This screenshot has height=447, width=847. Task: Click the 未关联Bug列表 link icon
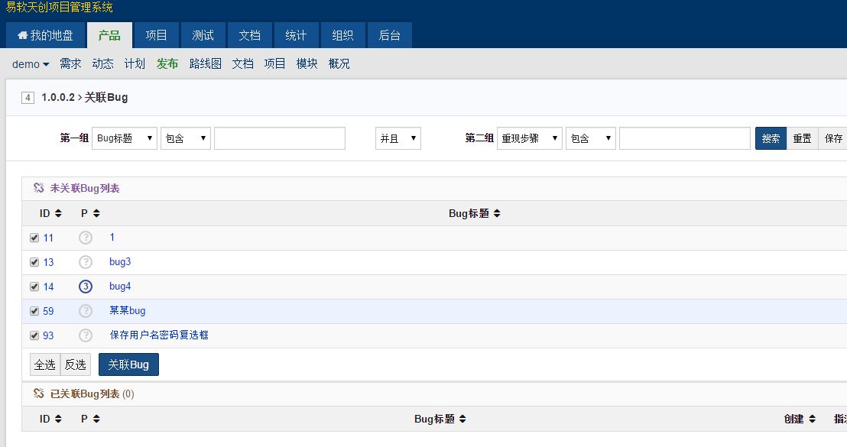point(38,188)
